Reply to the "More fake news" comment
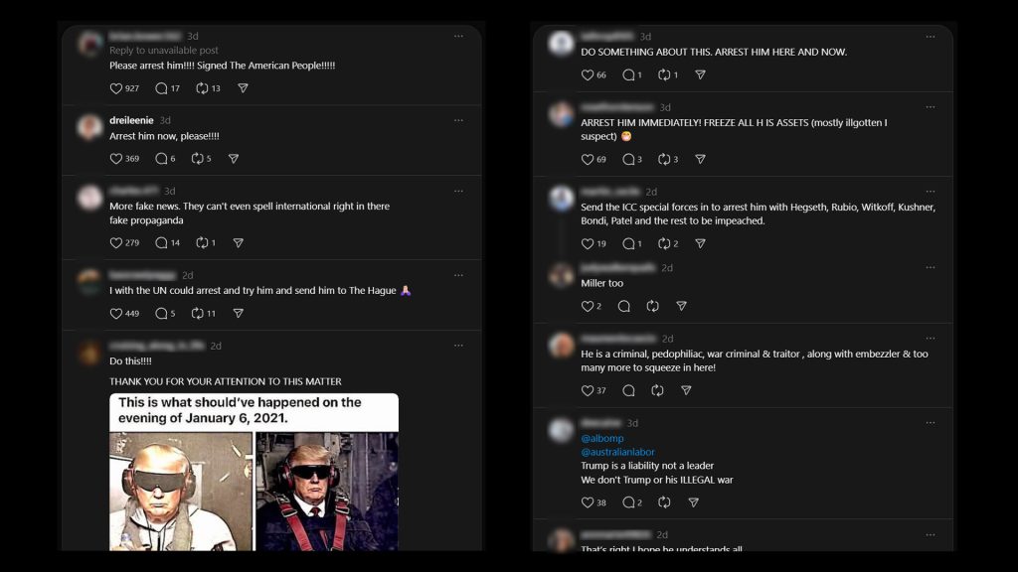Screen dimensions: 1018x572 (x=162, y=242)
